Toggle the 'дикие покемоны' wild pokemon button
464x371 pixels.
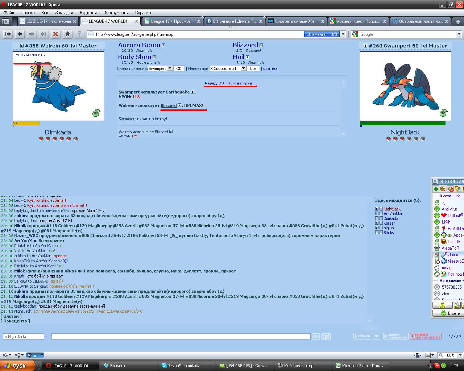[x=395, y=336]
